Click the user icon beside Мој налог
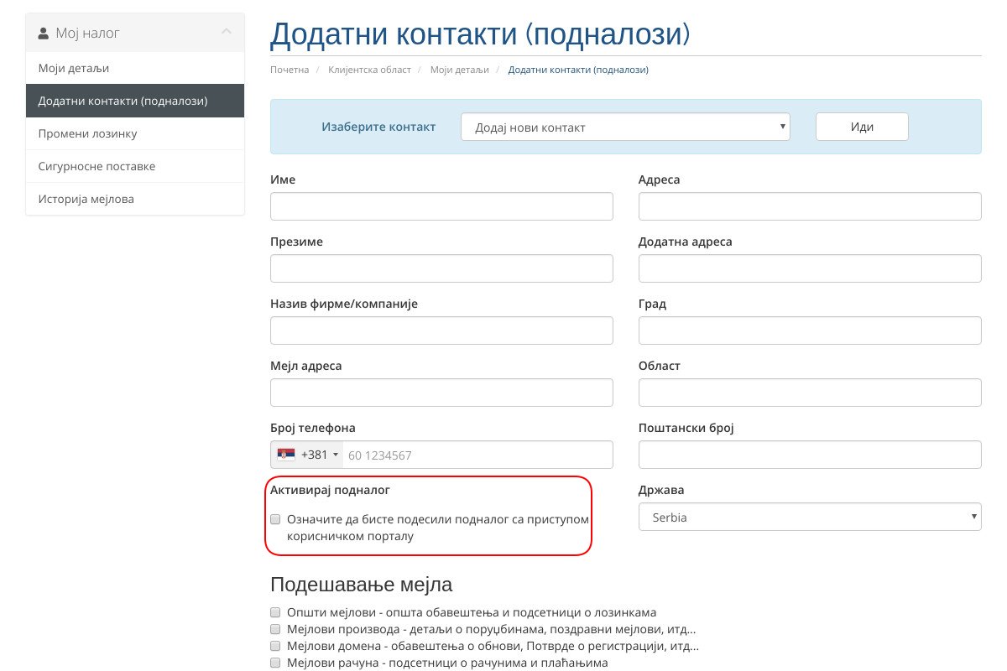 point(44,34)
